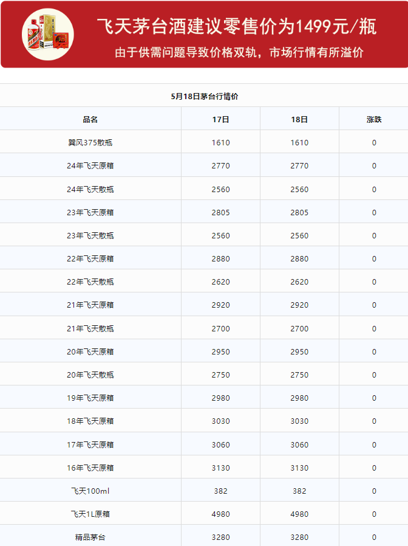This screenshot has height=546, width=408.
Task: Click 18日 price 3060 for 17年飞天原箱
Action: (299, 444)
